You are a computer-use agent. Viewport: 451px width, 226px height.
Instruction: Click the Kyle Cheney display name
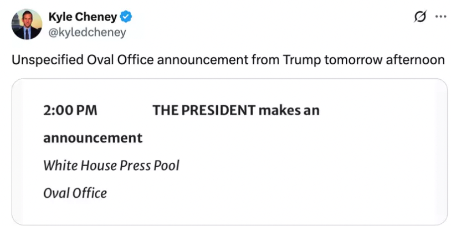click(x=84, y=18)
